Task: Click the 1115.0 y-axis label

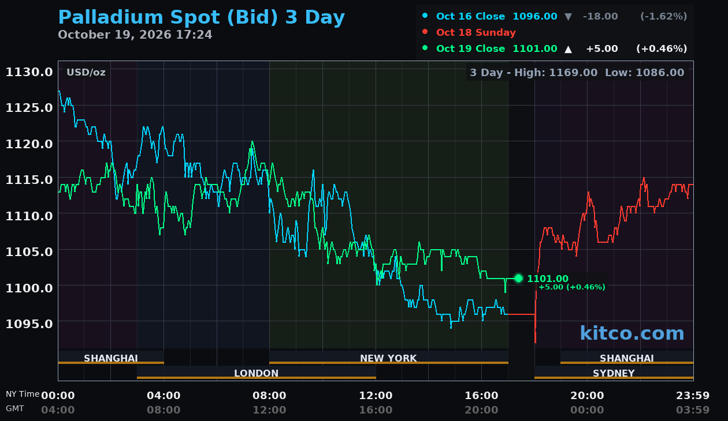Action: click(x=29, y=180)
